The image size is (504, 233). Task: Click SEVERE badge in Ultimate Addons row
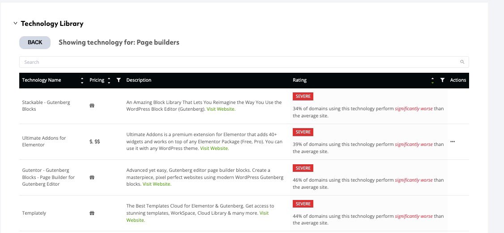coord(303,132)
